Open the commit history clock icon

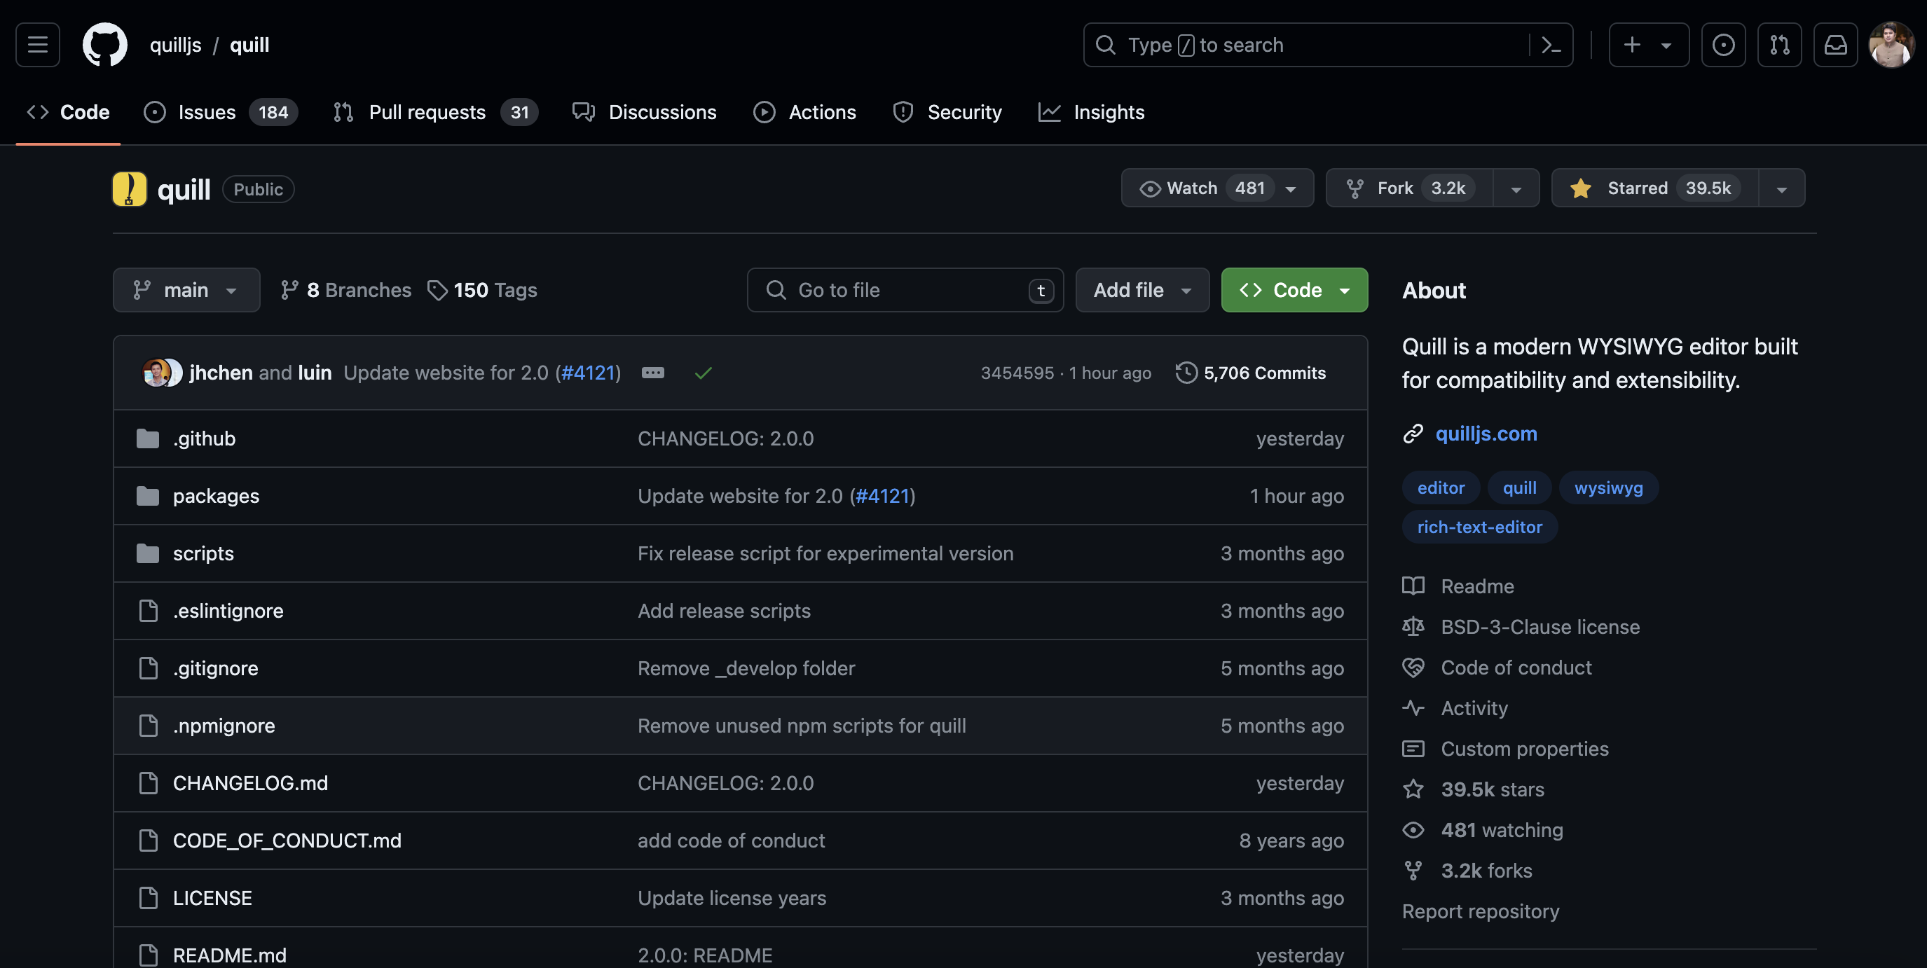pyautogui.click(x=1186, y=372)
